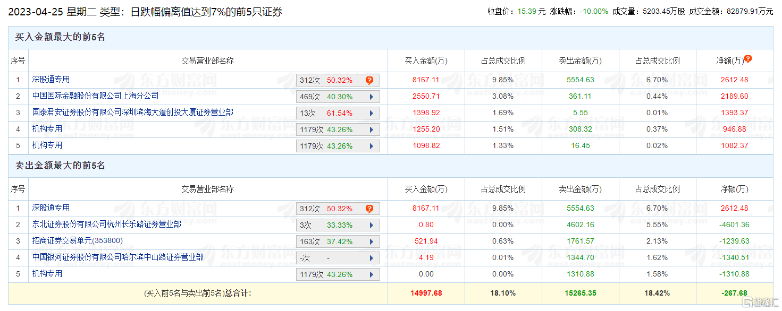Click sell-table ratio 5.55% cell
This screenshot has width=782, height=311.
(x=658, y=225)
